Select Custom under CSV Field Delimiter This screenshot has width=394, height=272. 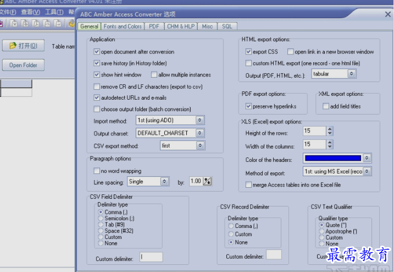(x=101, y=237)
